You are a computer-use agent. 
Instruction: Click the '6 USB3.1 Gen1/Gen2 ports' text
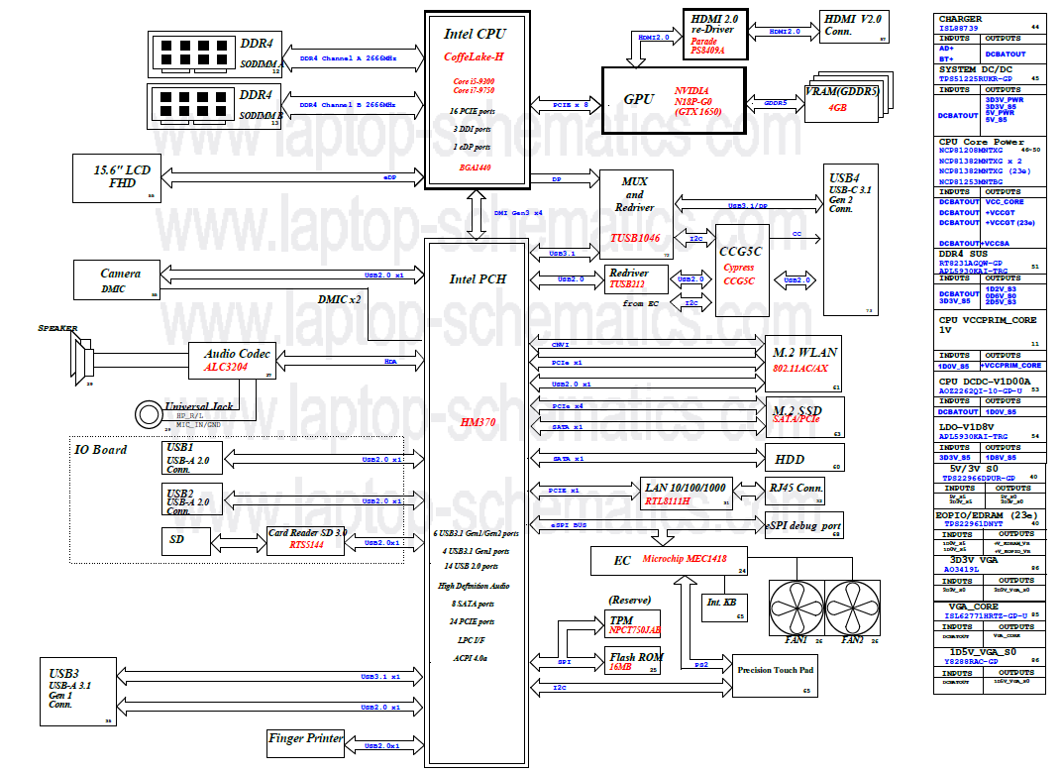(477, 534)
